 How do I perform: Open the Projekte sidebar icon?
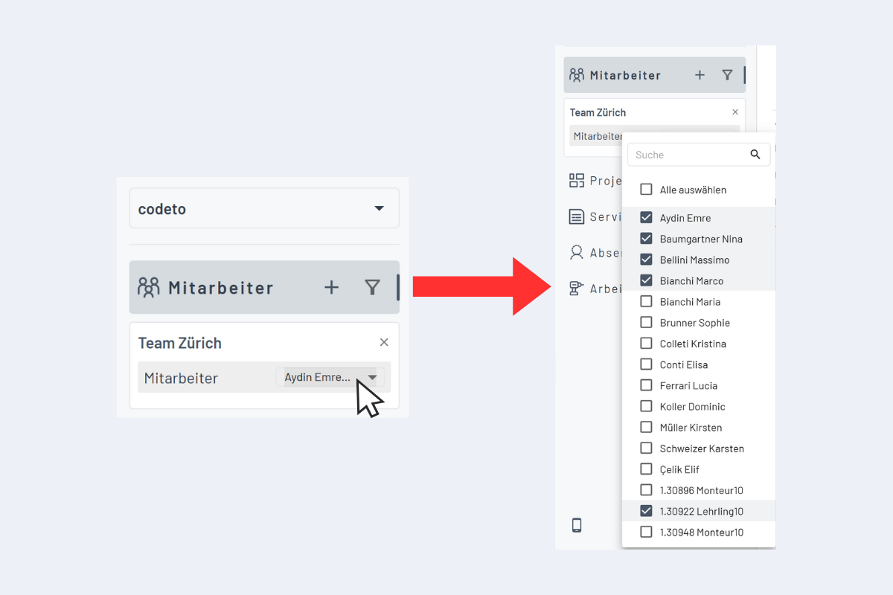[x=577, y=181]
